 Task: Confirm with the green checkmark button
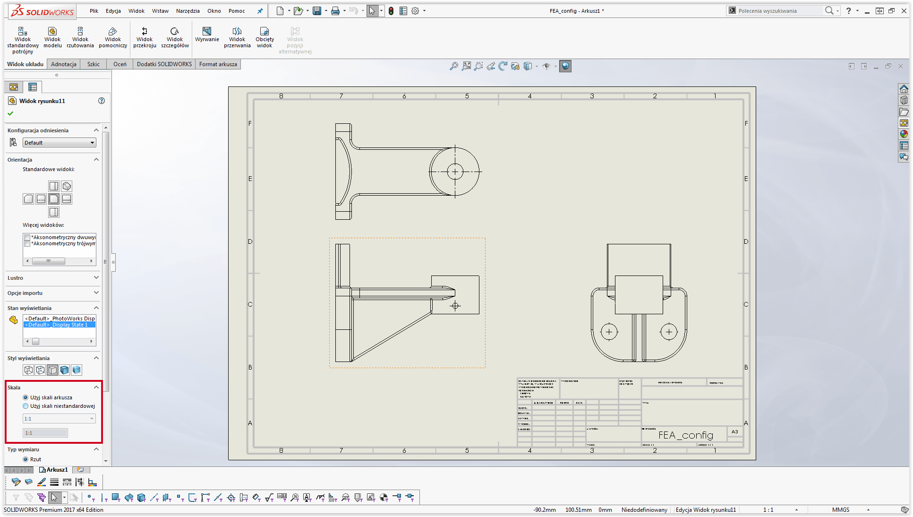pyautogui.click(x=10, y=113)
